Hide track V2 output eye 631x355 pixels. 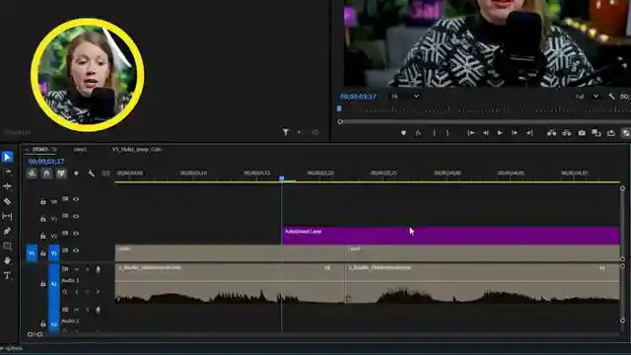[x=76, y=234]
